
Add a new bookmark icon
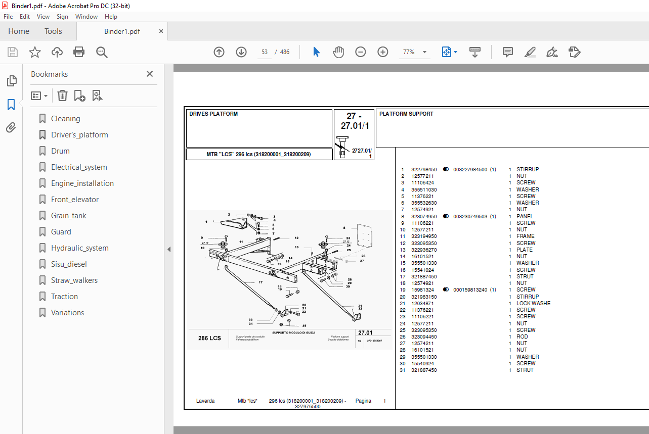(x=79, y=95)
